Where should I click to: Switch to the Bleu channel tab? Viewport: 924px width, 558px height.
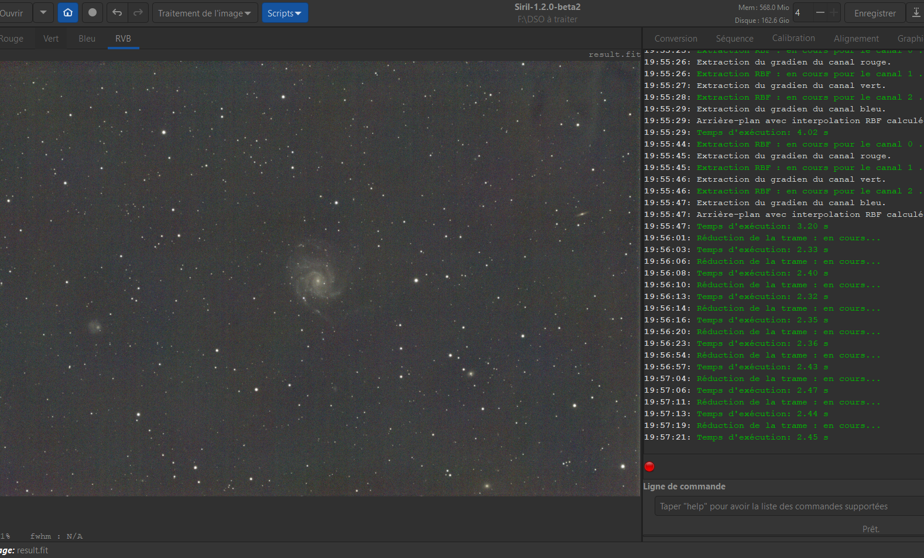pos(87,39)
